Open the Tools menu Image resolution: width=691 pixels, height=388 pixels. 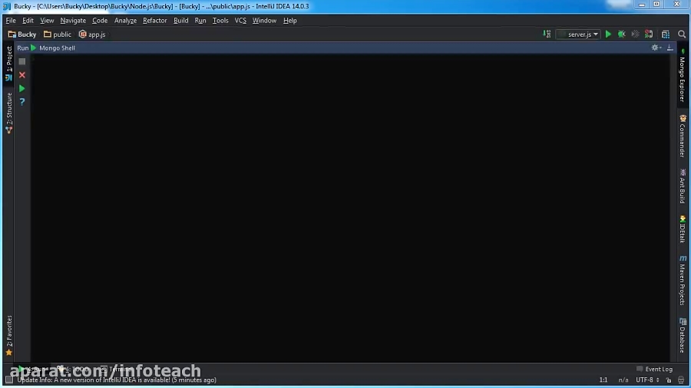[x=220, y=21]
